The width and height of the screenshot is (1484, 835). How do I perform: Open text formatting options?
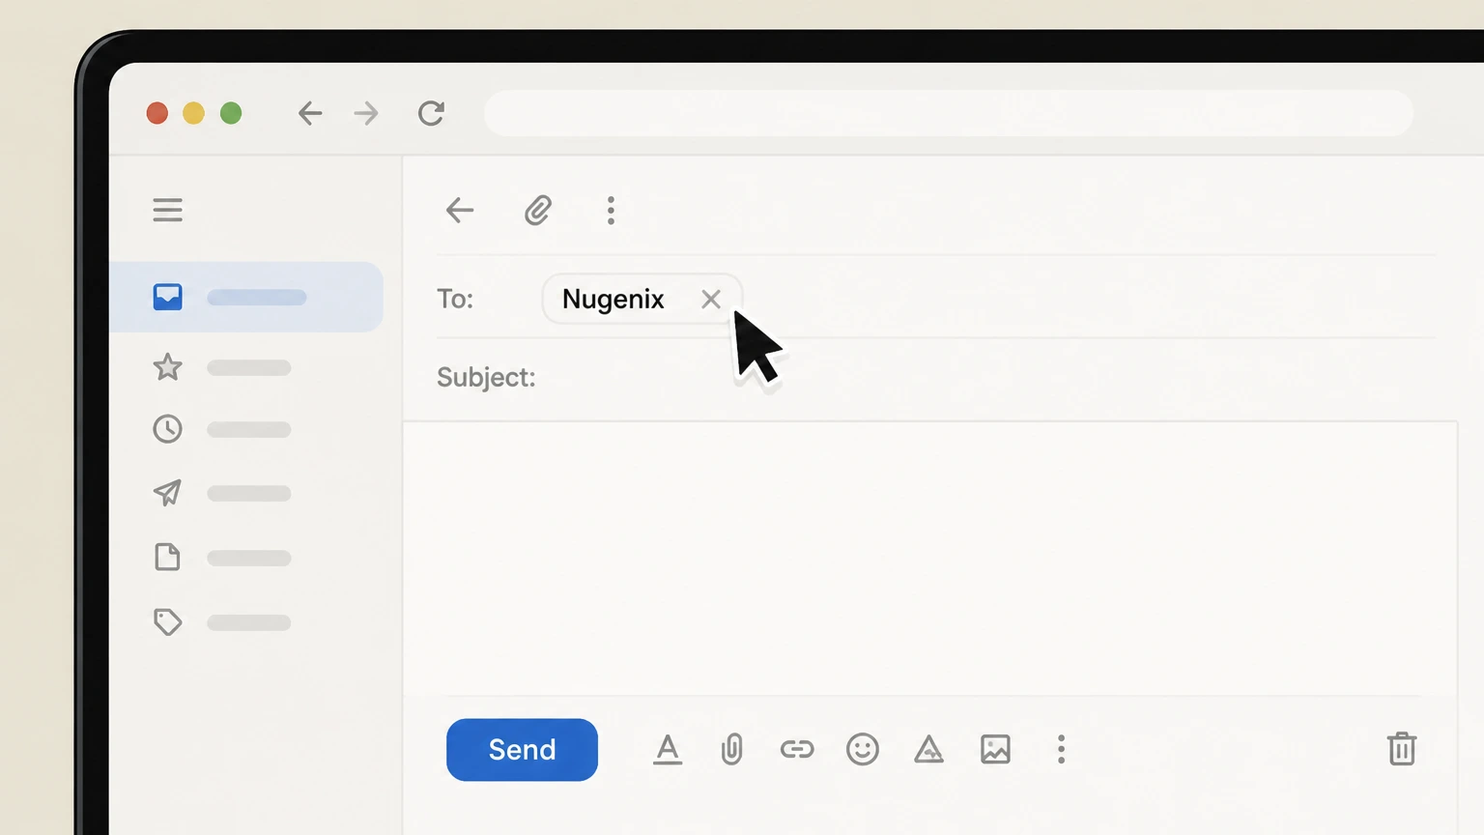668,750
